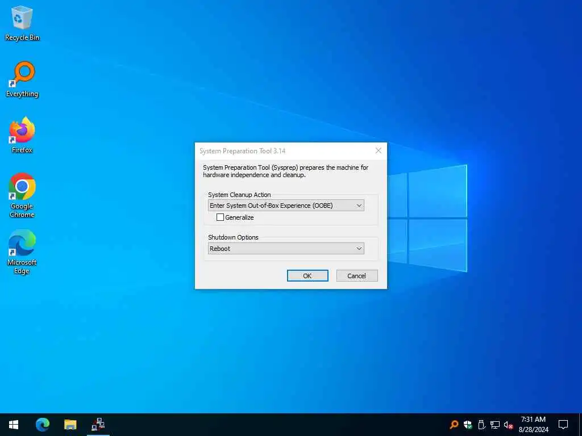Screen dimensions: 582x436
Task: Open the Windows Start menu
Action: [14, 425]
